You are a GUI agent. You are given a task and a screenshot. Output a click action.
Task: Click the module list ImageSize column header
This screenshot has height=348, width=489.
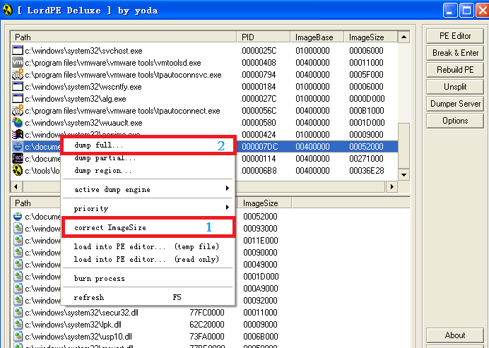(x=265, y=203)
